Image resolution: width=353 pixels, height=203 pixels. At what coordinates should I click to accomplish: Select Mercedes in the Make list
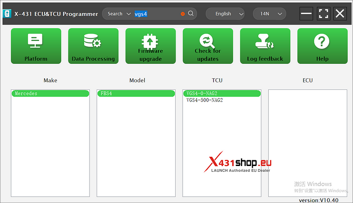point(50,93)
